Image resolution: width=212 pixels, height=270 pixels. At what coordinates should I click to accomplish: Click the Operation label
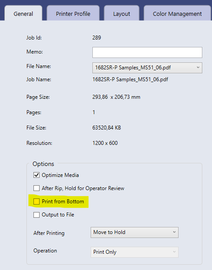point(45,251)
